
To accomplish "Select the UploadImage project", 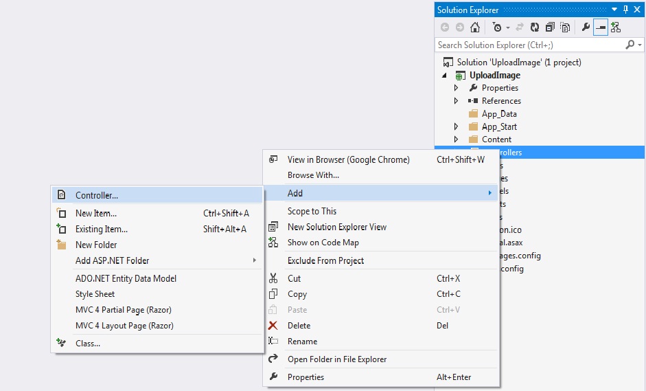I will pyautogui.click(x=495, y=75).
